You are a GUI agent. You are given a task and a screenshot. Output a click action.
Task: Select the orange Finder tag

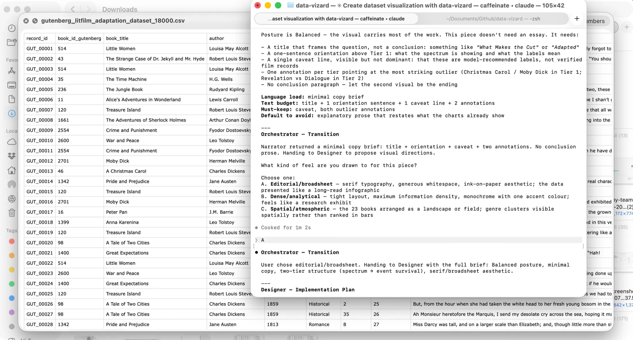pyautogui.click(x=12, y=255)
